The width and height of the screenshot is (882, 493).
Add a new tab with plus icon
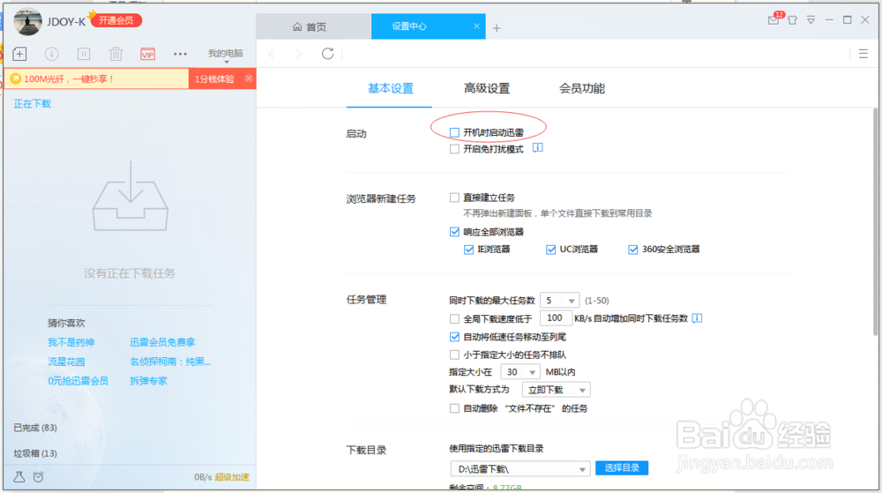(x=497, y=28)
